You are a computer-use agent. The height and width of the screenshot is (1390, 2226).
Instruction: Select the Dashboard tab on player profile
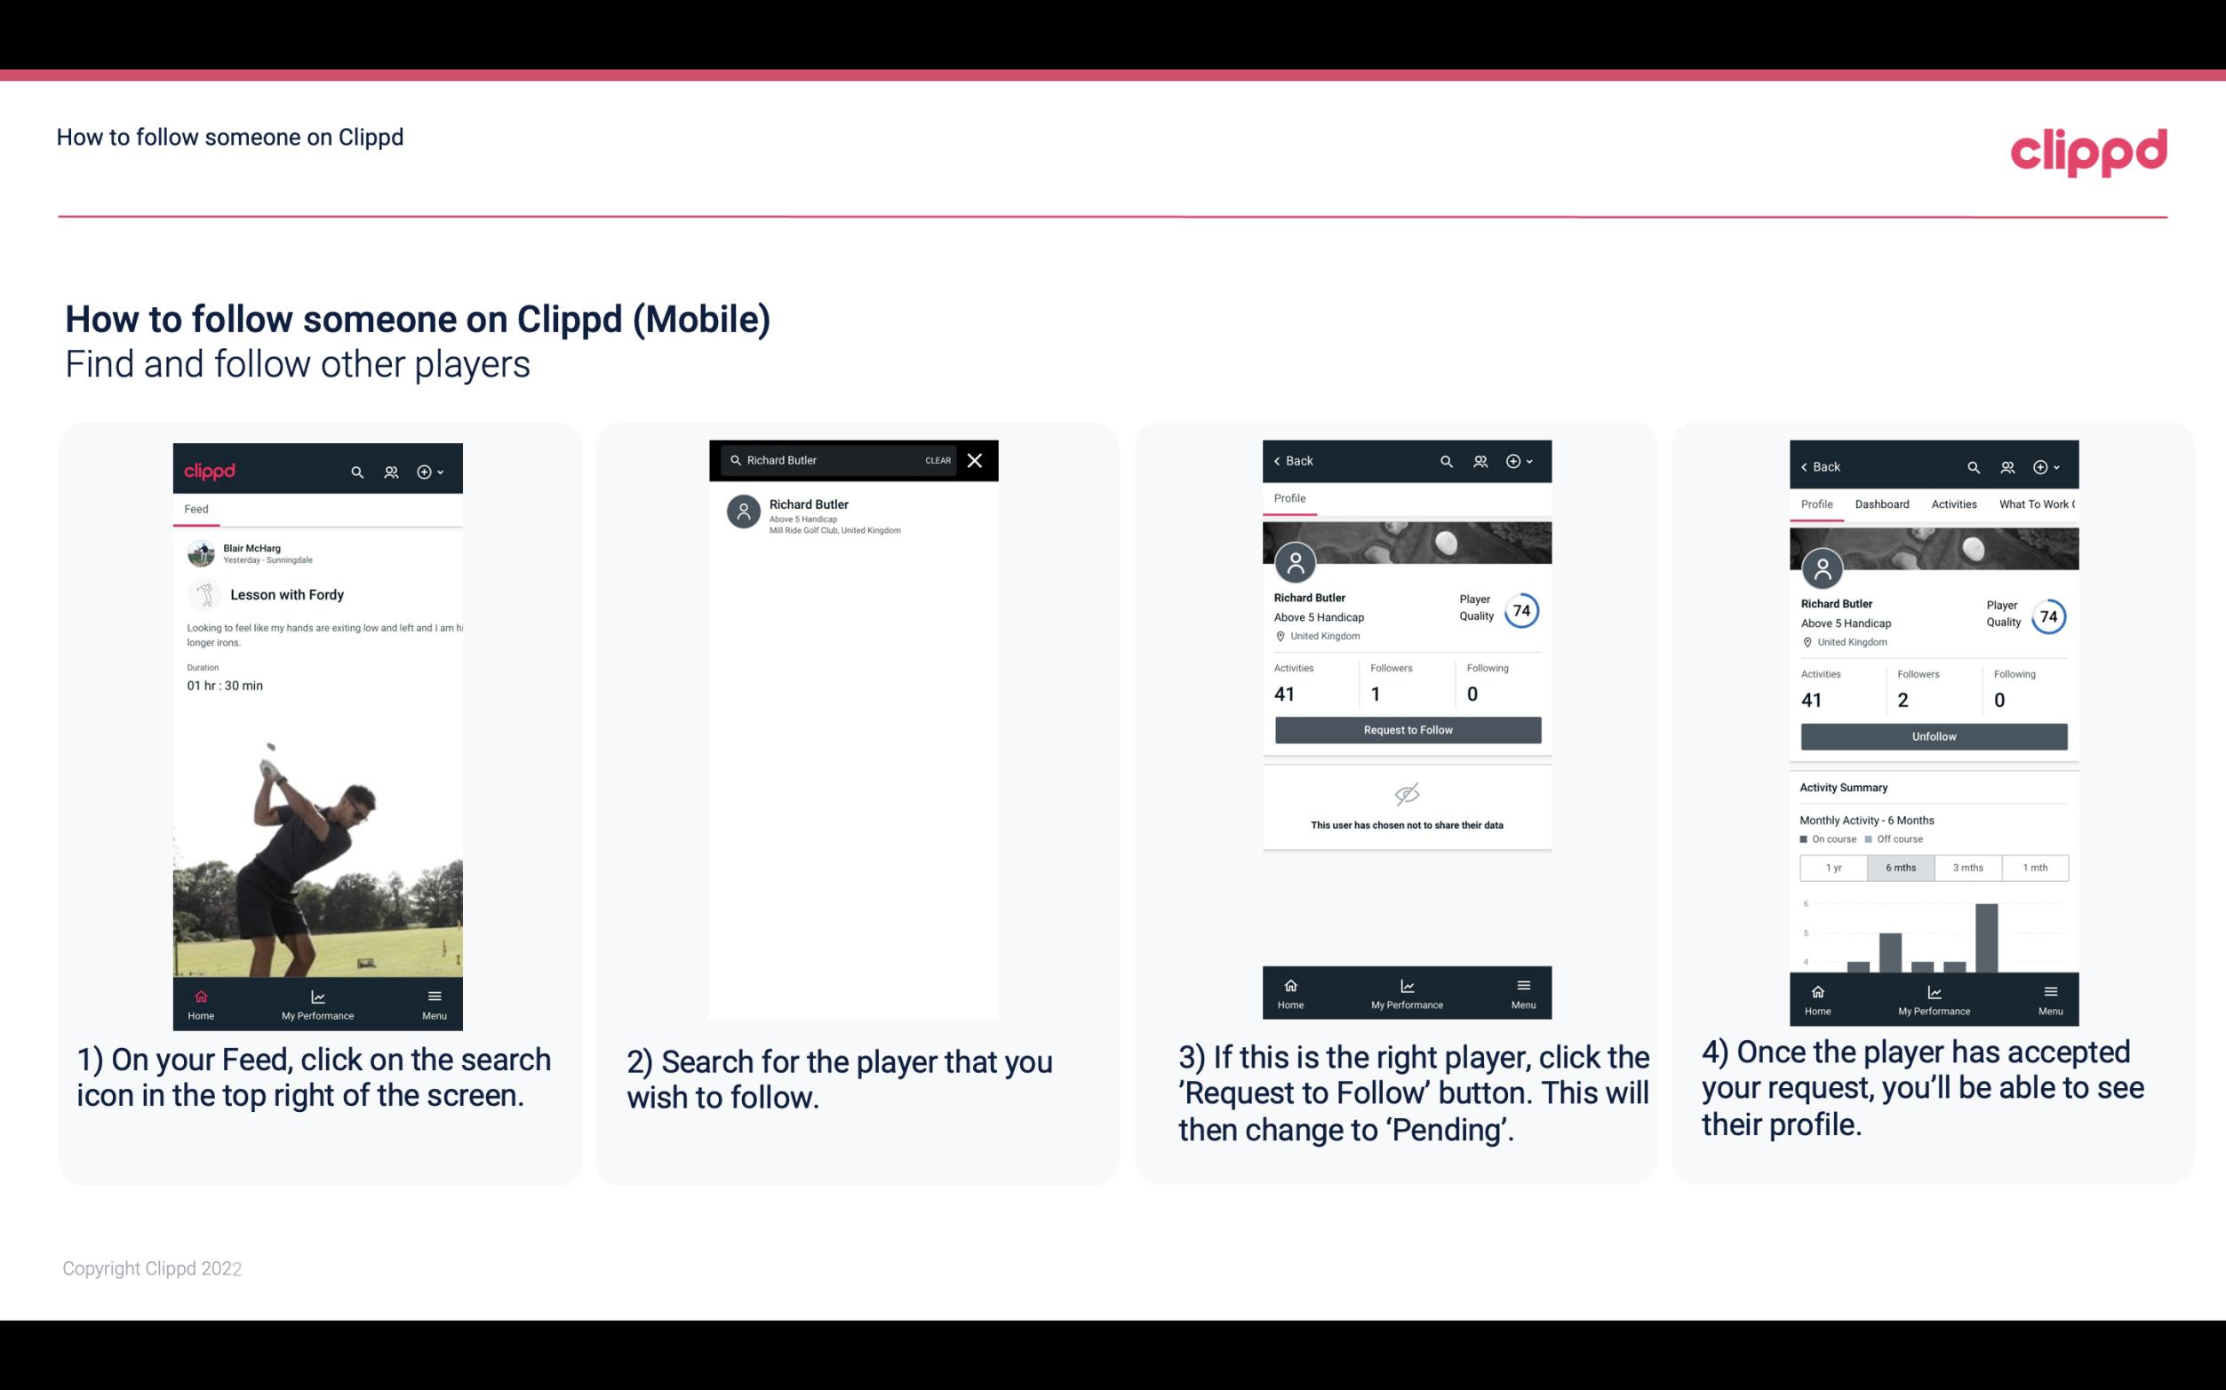pyautogui.click(x=1883, y=504)
